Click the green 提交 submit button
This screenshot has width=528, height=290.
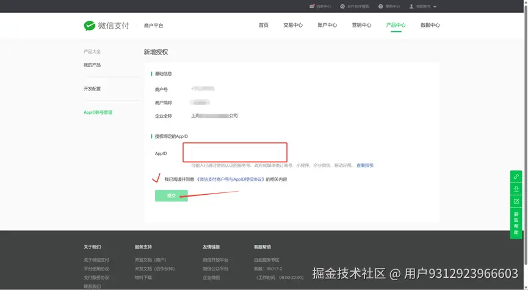click(x=172, y=196)
